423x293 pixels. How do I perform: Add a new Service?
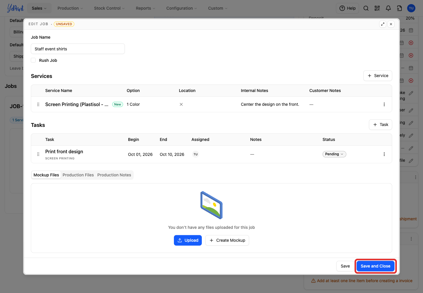click(x=378, y=76)
